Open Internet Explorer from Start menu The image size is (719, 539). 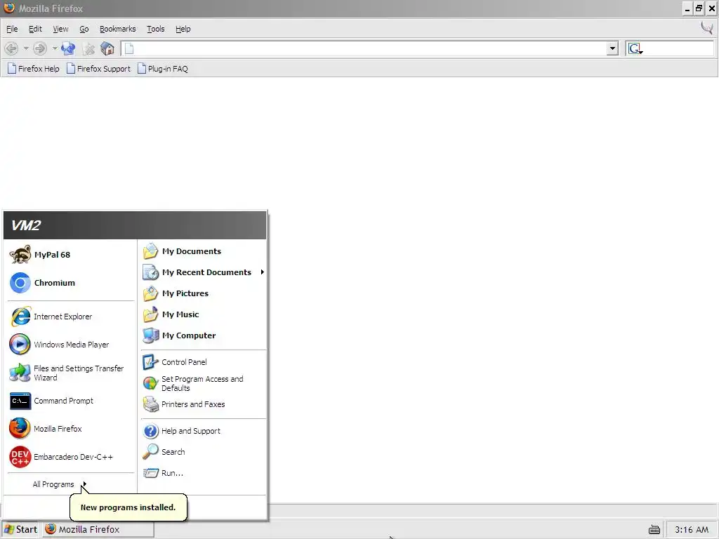pos(71,317)
